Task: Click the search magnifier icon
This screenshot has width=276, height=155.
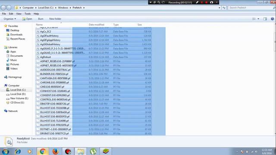Action: coord(274,8)
